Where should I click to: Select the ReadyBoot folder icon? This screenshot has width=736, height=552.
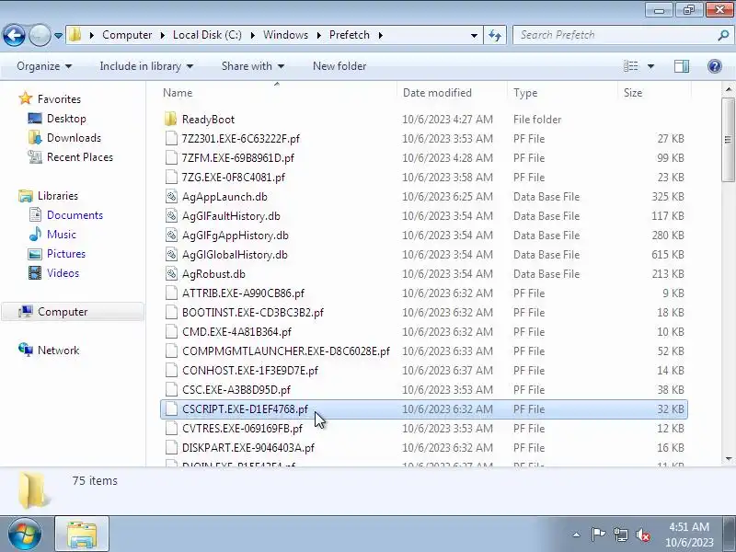pyautogui.click(x=171, y=120)
